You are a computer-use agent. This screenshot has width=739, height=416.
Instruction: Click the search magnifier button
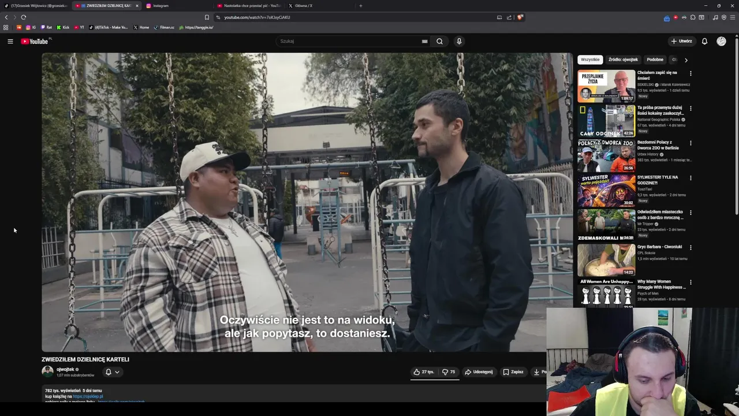tap(439, 41)
